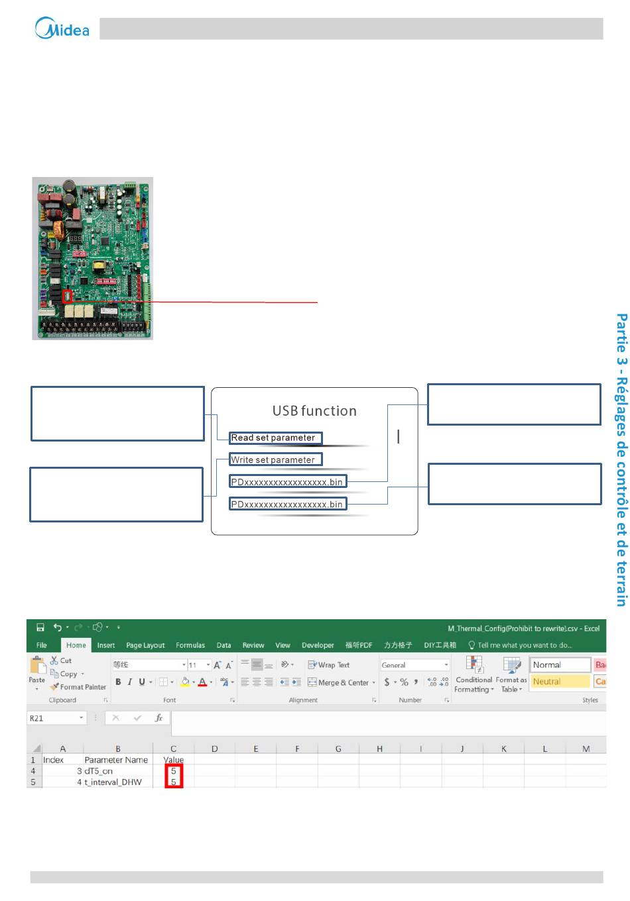Viewport: 630px width, 901px height.
Task: Click the Paste clipboard icon
Action: click(38, 664)
